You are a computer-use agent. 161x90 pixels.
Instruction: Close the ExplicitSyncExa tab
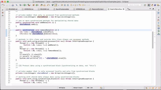[124, 9]
